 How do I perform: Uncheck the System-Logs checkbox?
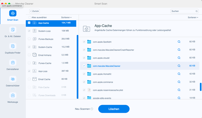29,31
